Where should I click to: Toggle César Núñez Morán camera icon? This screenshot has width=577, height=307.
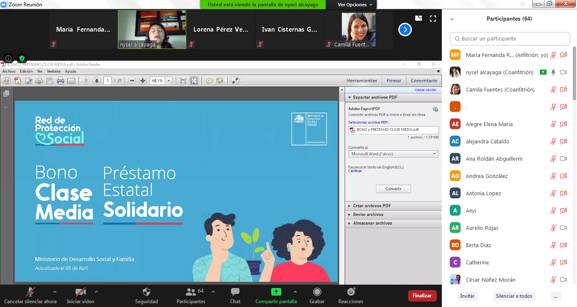(x=563, y=280)
